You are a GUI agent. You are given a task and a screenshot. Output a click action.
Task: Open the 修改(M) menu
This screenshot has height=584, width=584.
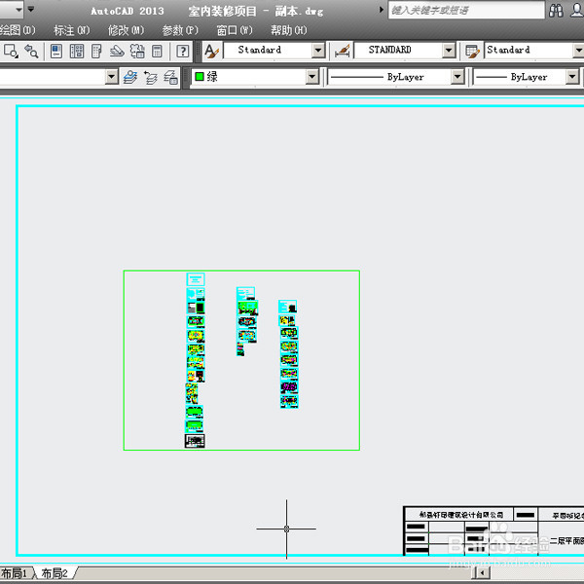pyautogui.click(x=126, y=30)
